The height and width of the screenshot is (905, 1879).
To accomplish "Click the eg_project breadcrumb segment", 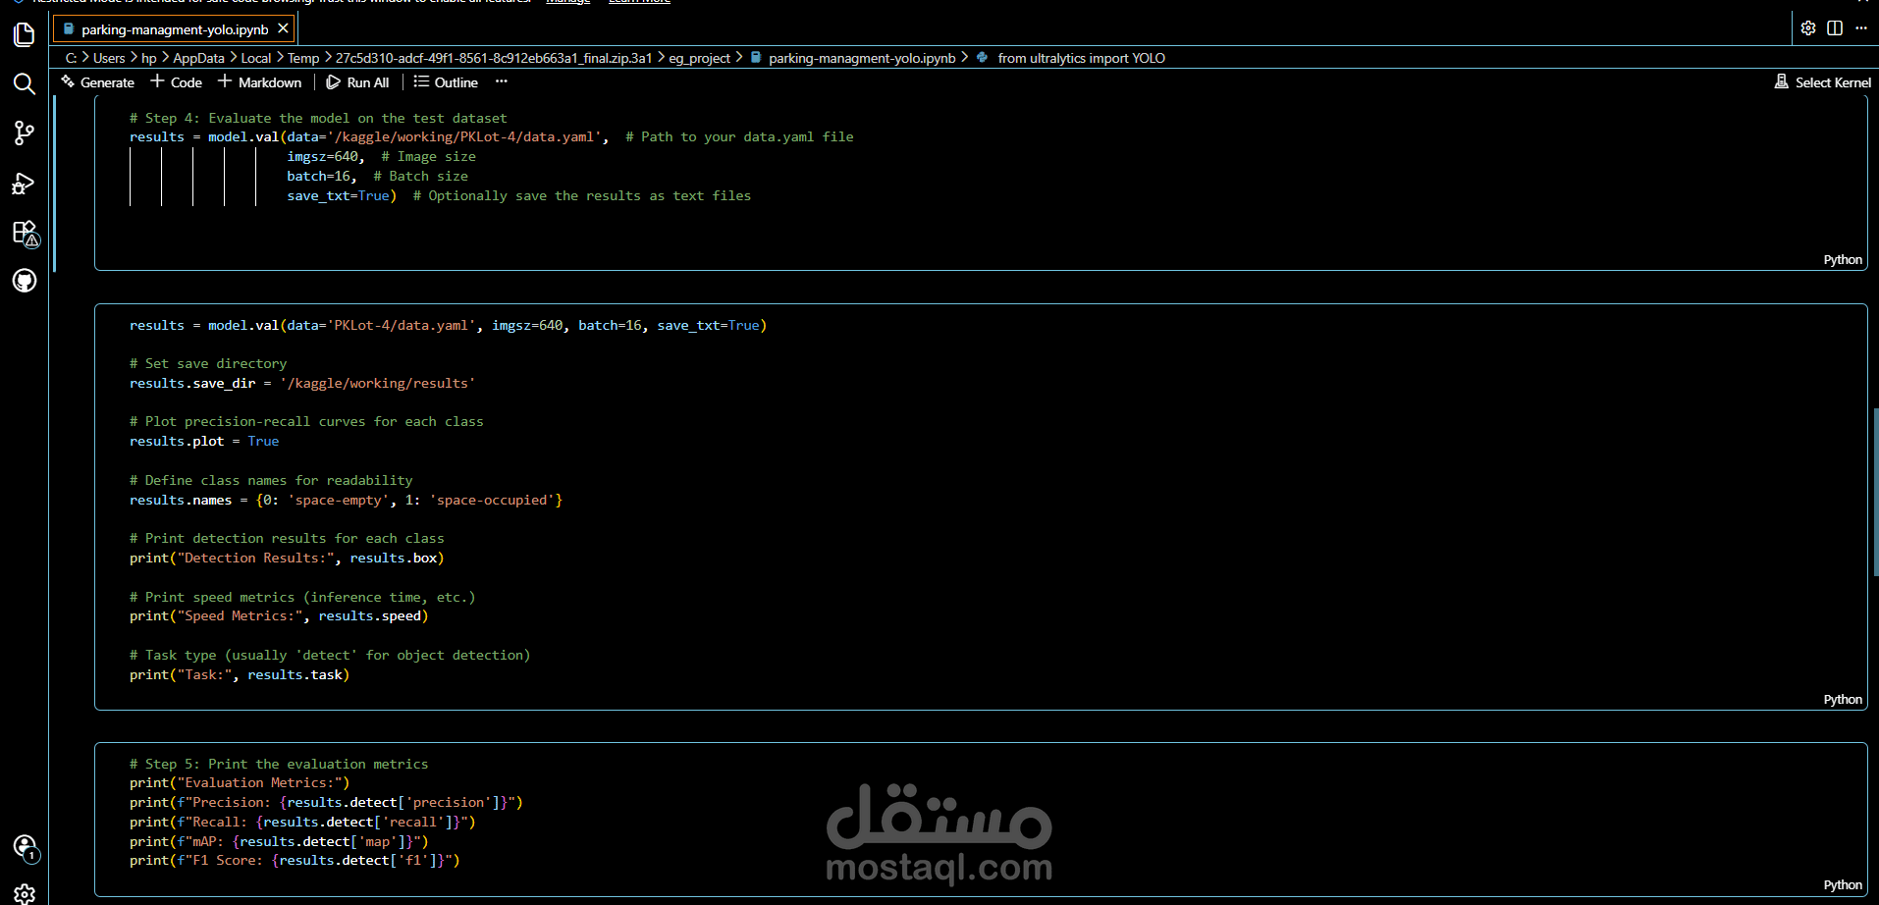I will pos(699,58).
